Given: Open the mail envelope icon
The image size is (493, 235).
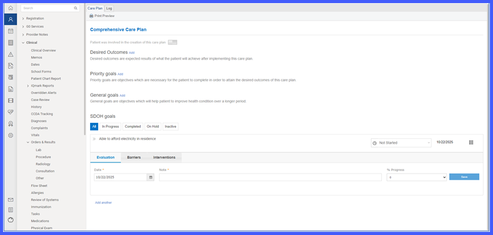Looking at the screenshot, I should pyautogui.click(x=11, y=200).
